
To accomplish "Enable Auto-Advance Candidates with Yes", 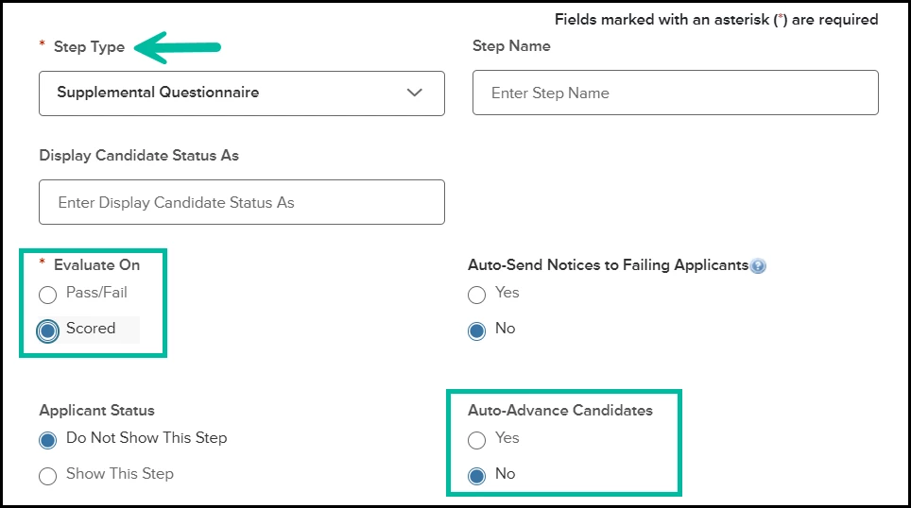I will pyautogui.click(x=477, y=440).
